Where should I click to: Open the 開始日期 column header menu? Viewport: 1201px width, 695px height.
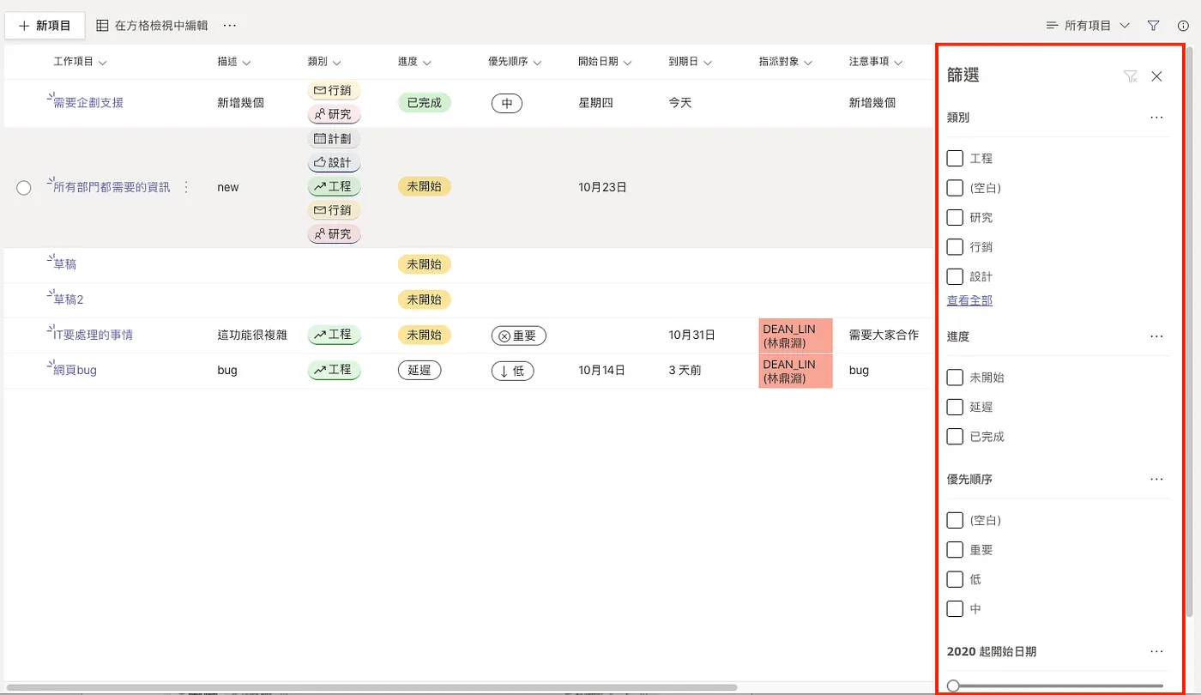(605, 63)
